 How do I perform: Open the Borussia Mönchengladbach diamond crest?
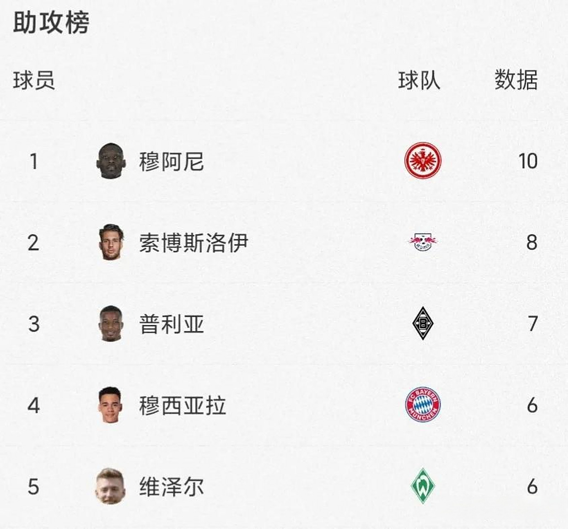coord(422,323)
